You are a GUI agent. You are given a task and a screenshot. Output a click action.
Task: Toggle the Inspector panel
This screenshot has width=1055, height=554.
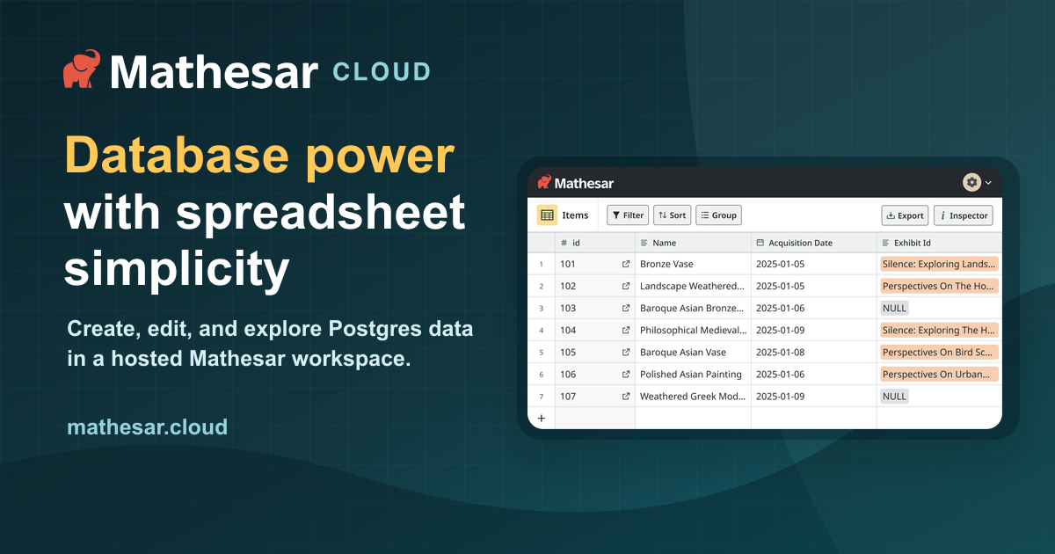pyautogui.click(x=964, y=215)
